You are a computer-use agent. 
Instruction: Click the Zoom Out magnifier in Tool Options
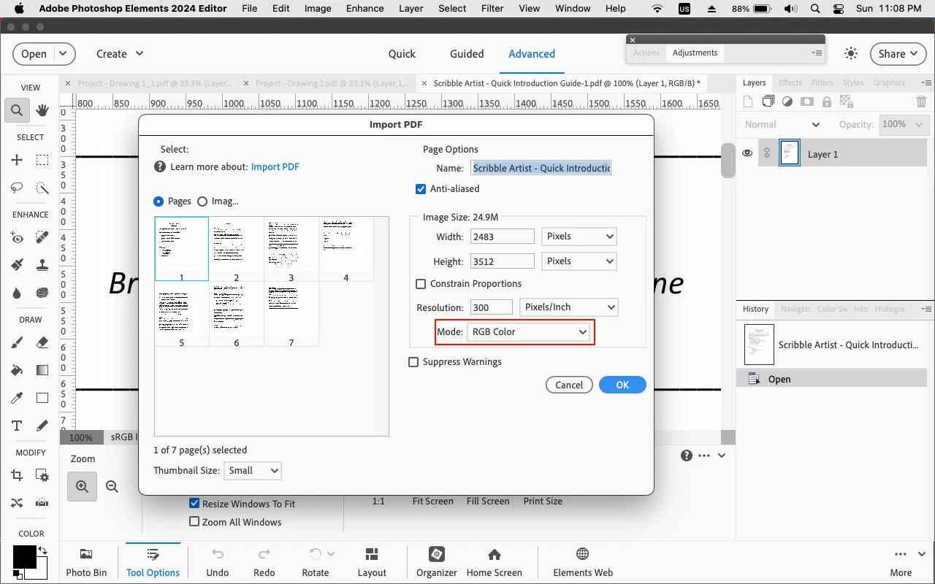click(x=112, y=486)
